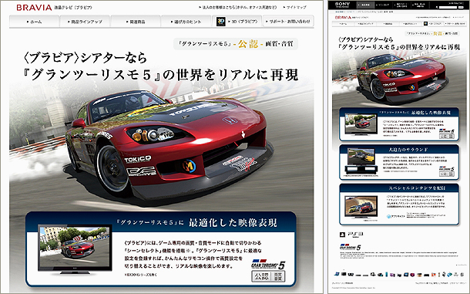The width and height of the screenshot is (470, 294).
Task: Click the headline 〈ブラビア〉シアターなら in the left view
Action: [x=86, y=57]
